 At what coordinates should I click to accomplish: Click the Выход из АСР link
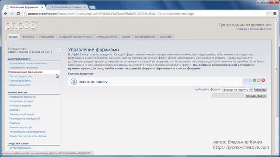41,52
